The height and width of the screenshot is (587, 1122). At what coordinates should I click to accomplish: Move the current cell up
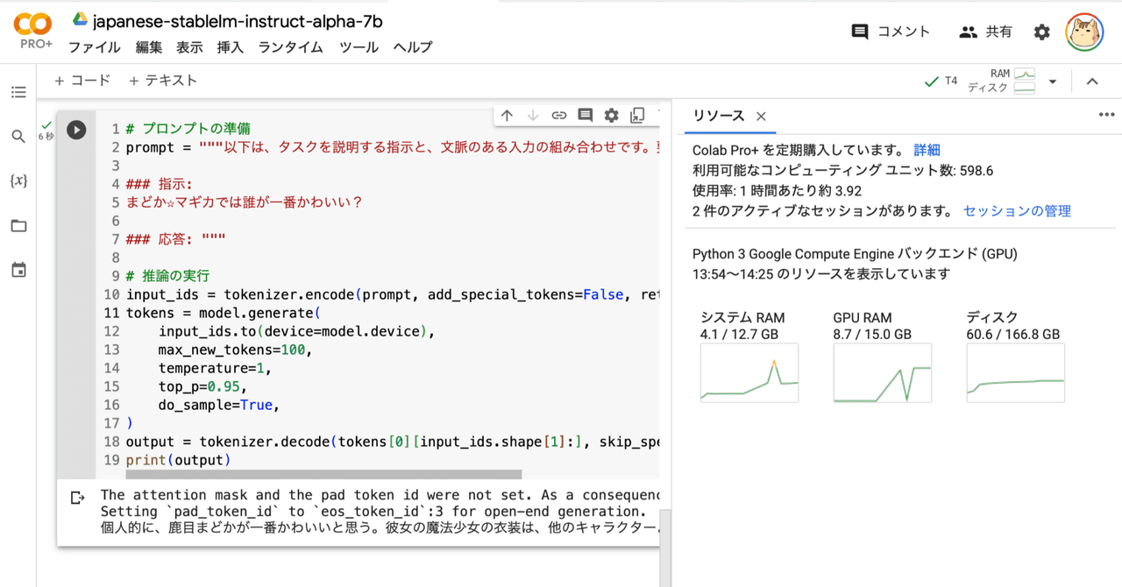click(507, 115)
